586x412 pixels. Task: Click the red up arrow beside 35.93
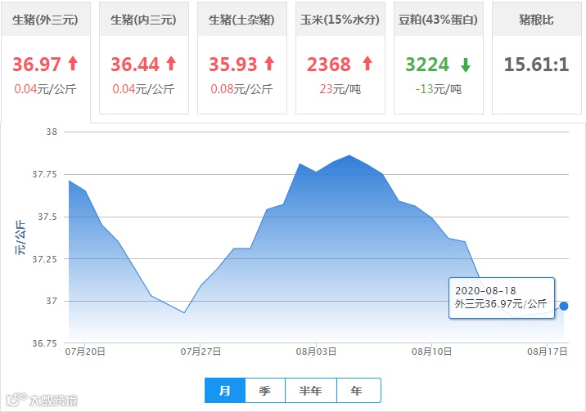coord(269,64)
